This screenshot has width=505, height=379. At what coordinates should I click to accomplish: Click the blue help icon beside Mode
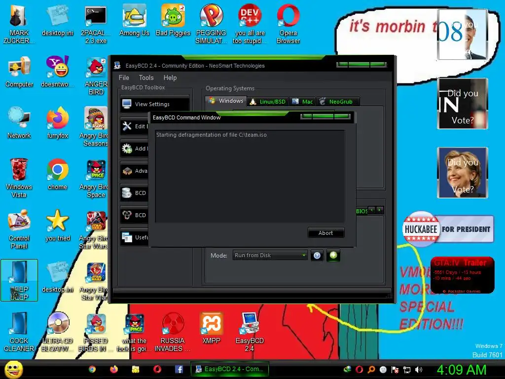317,256
